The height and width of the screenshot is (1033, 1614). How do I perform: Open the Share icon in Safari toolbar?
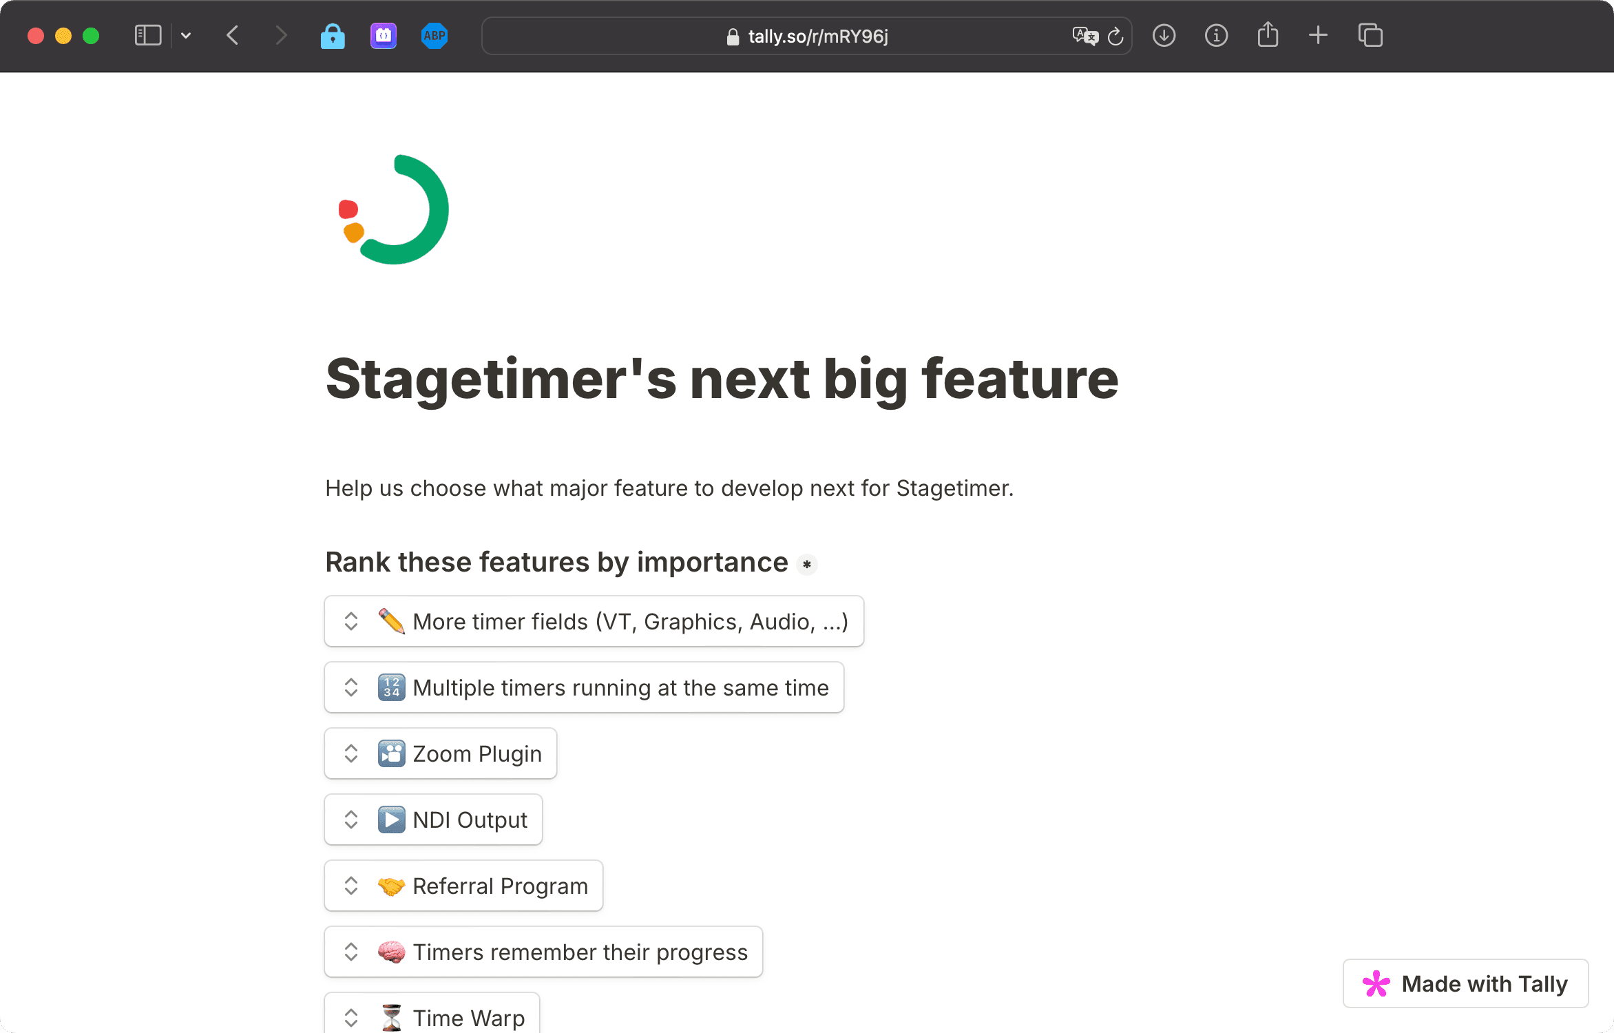(x=1268, y=34)
